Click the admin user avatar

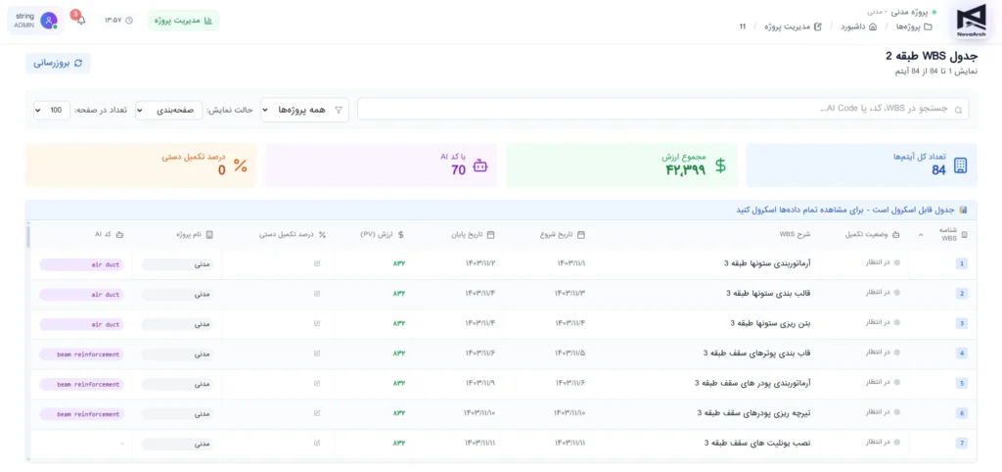(48, 21)
